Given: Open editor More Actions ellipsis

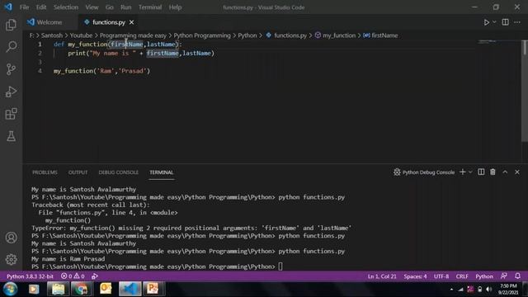Looking at the screenshot, I should pyautogui.click(x=517, y=22).
